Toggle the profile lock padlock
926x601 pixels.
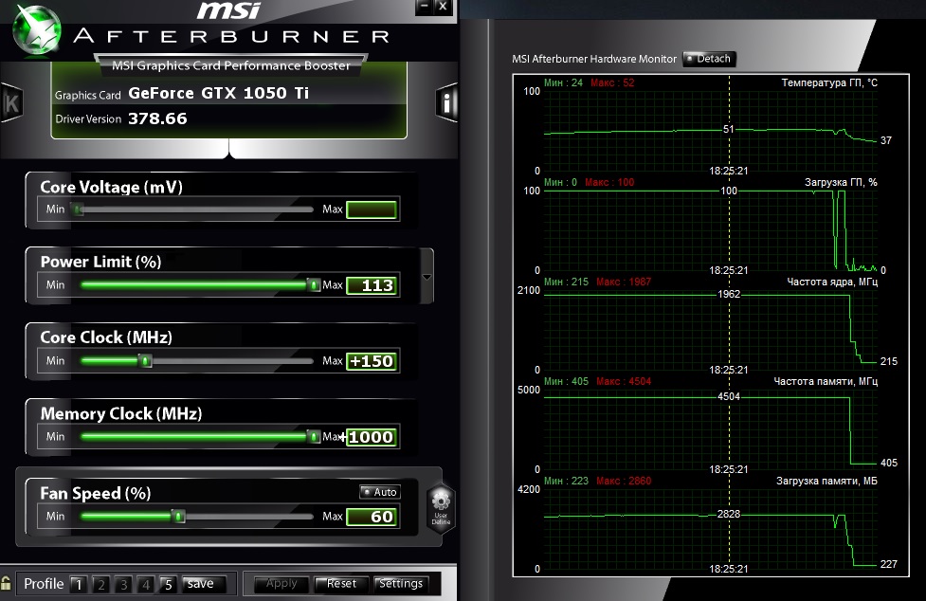(x=6, y=583)
